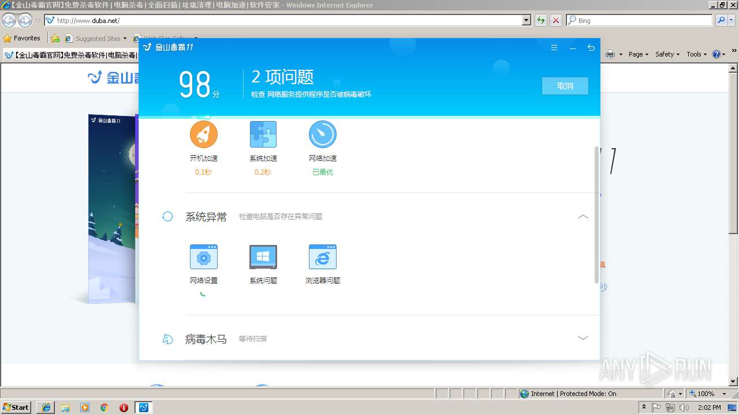Click the IE Forward navigation button
Screen dimensions: 739x415
coord(25,21)
